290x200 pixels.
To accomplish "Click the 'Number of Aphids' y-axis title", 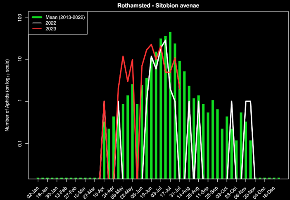I will pyautogui.click(x=7, y=95).
